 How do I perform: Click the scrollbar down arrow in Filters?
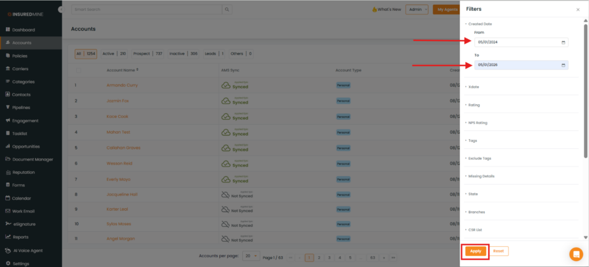pyautogui.click(x=585, y=237)
